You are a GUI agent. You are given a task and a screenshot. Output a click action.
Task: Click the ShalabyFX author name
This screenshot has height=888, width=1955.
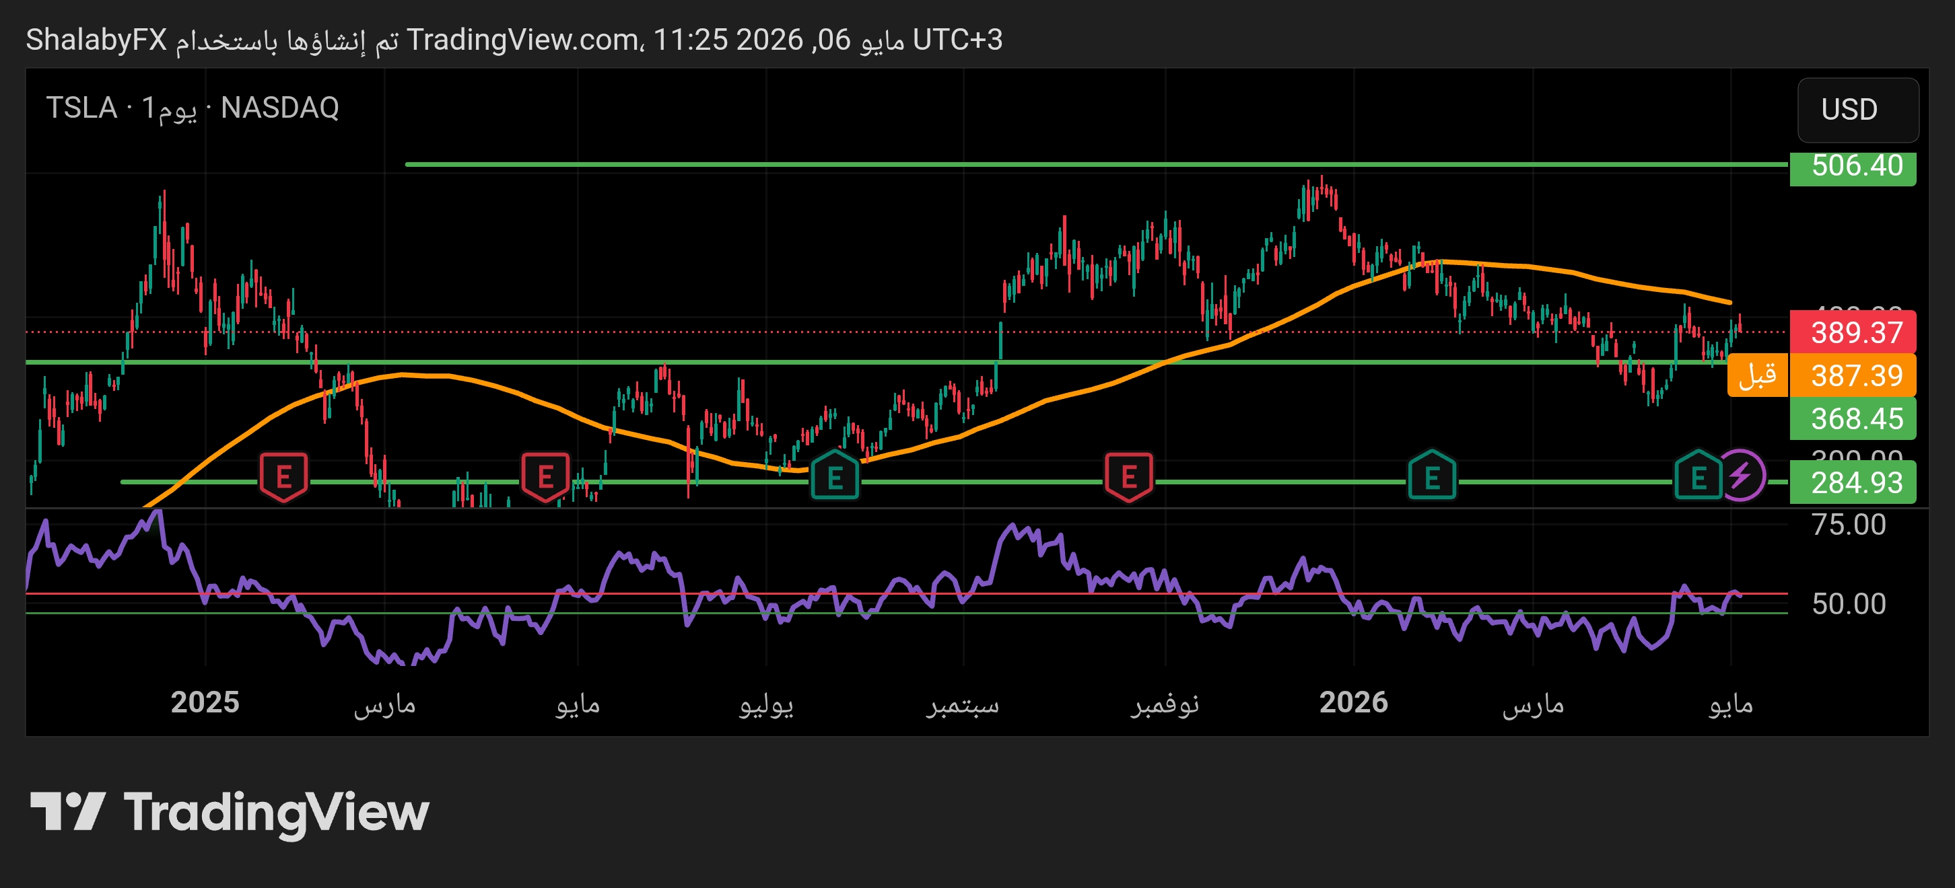(96, 40)
